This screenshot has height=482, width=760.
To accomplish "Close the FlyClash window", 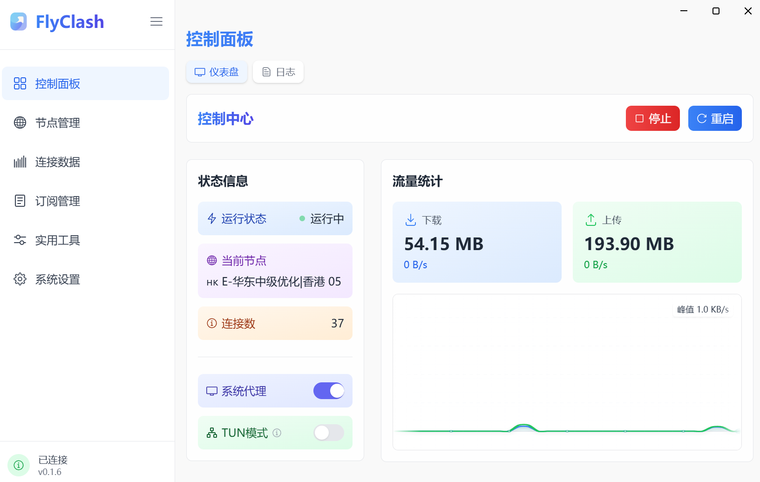I will (748, 11).
